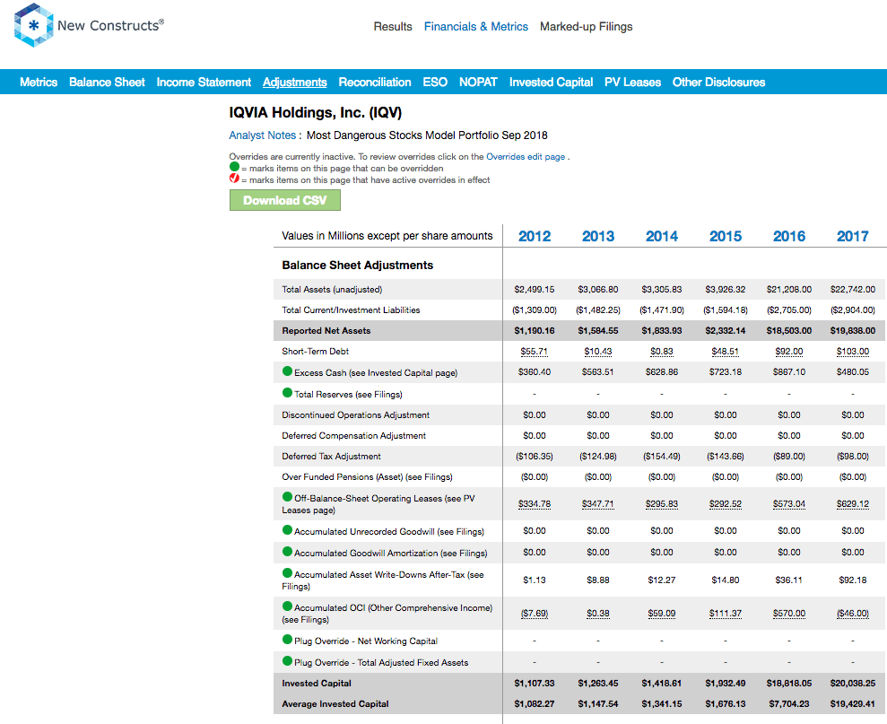
Task: Click green dot beside Accumulated Asset Write-Downs
Action: pos(287,573)
